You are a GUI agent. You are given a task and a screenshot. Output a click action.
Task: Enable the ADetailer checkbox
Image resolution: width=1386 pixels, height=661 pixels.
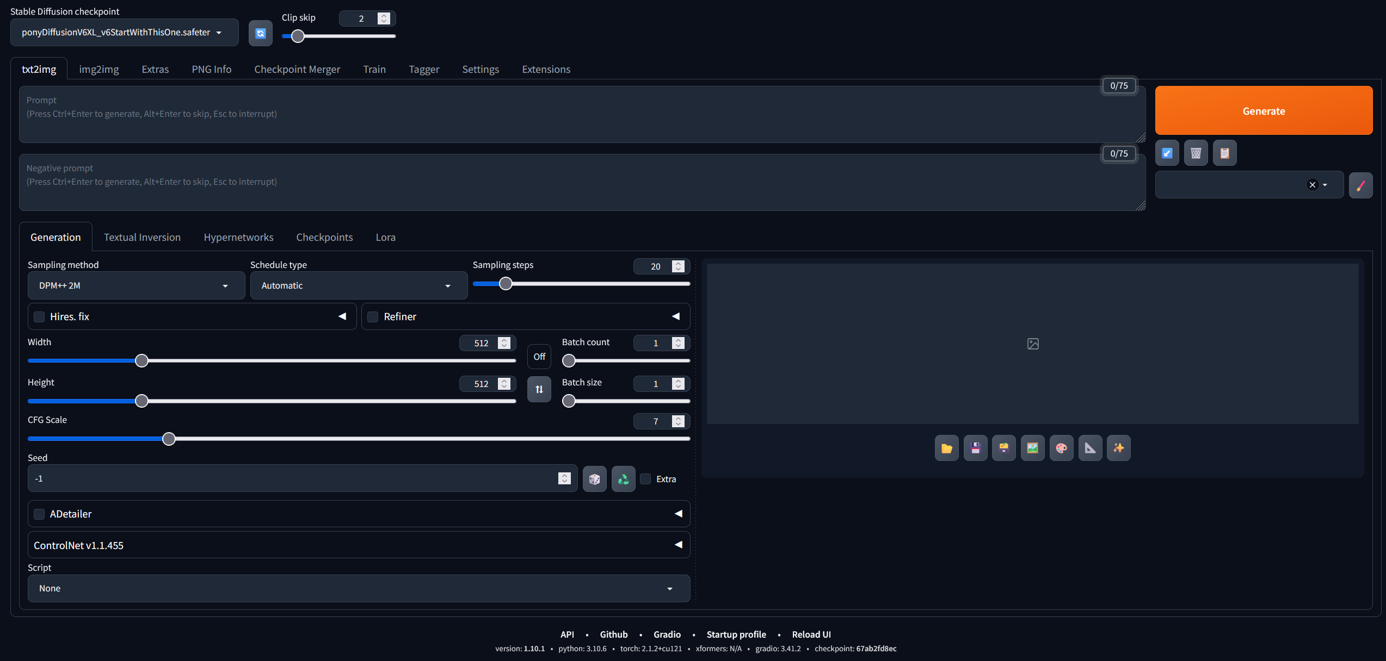(x=39, y=514)
